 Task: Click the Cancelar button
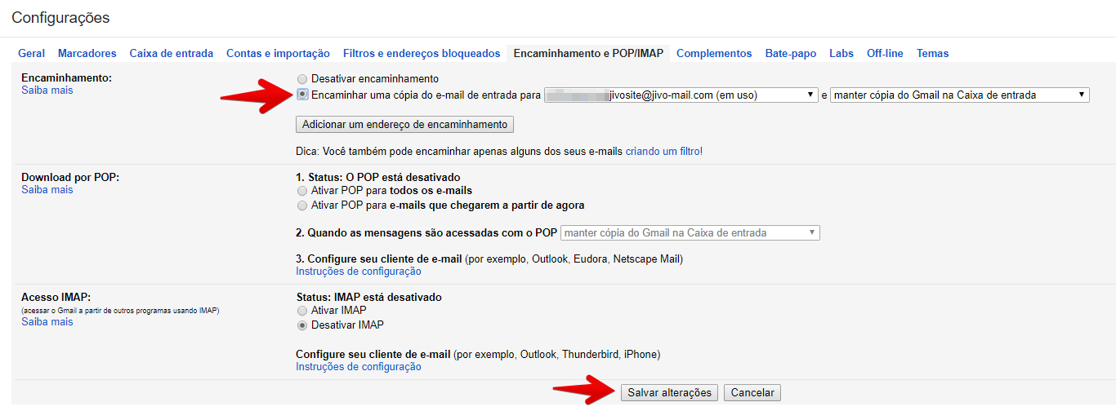[x=752, y=393]
